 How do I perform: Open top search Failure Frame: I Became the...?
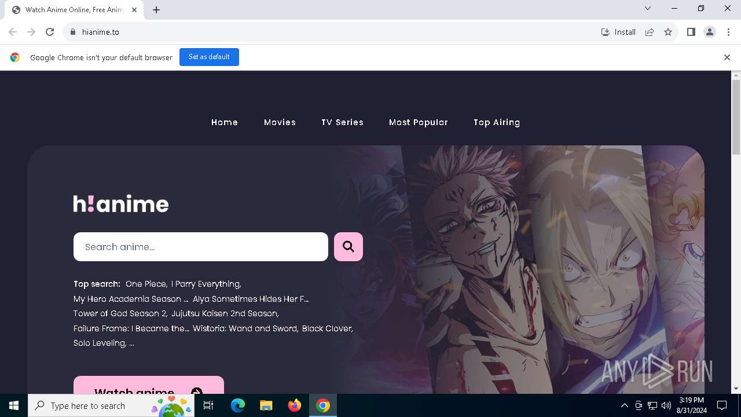[x=131, y=328]
